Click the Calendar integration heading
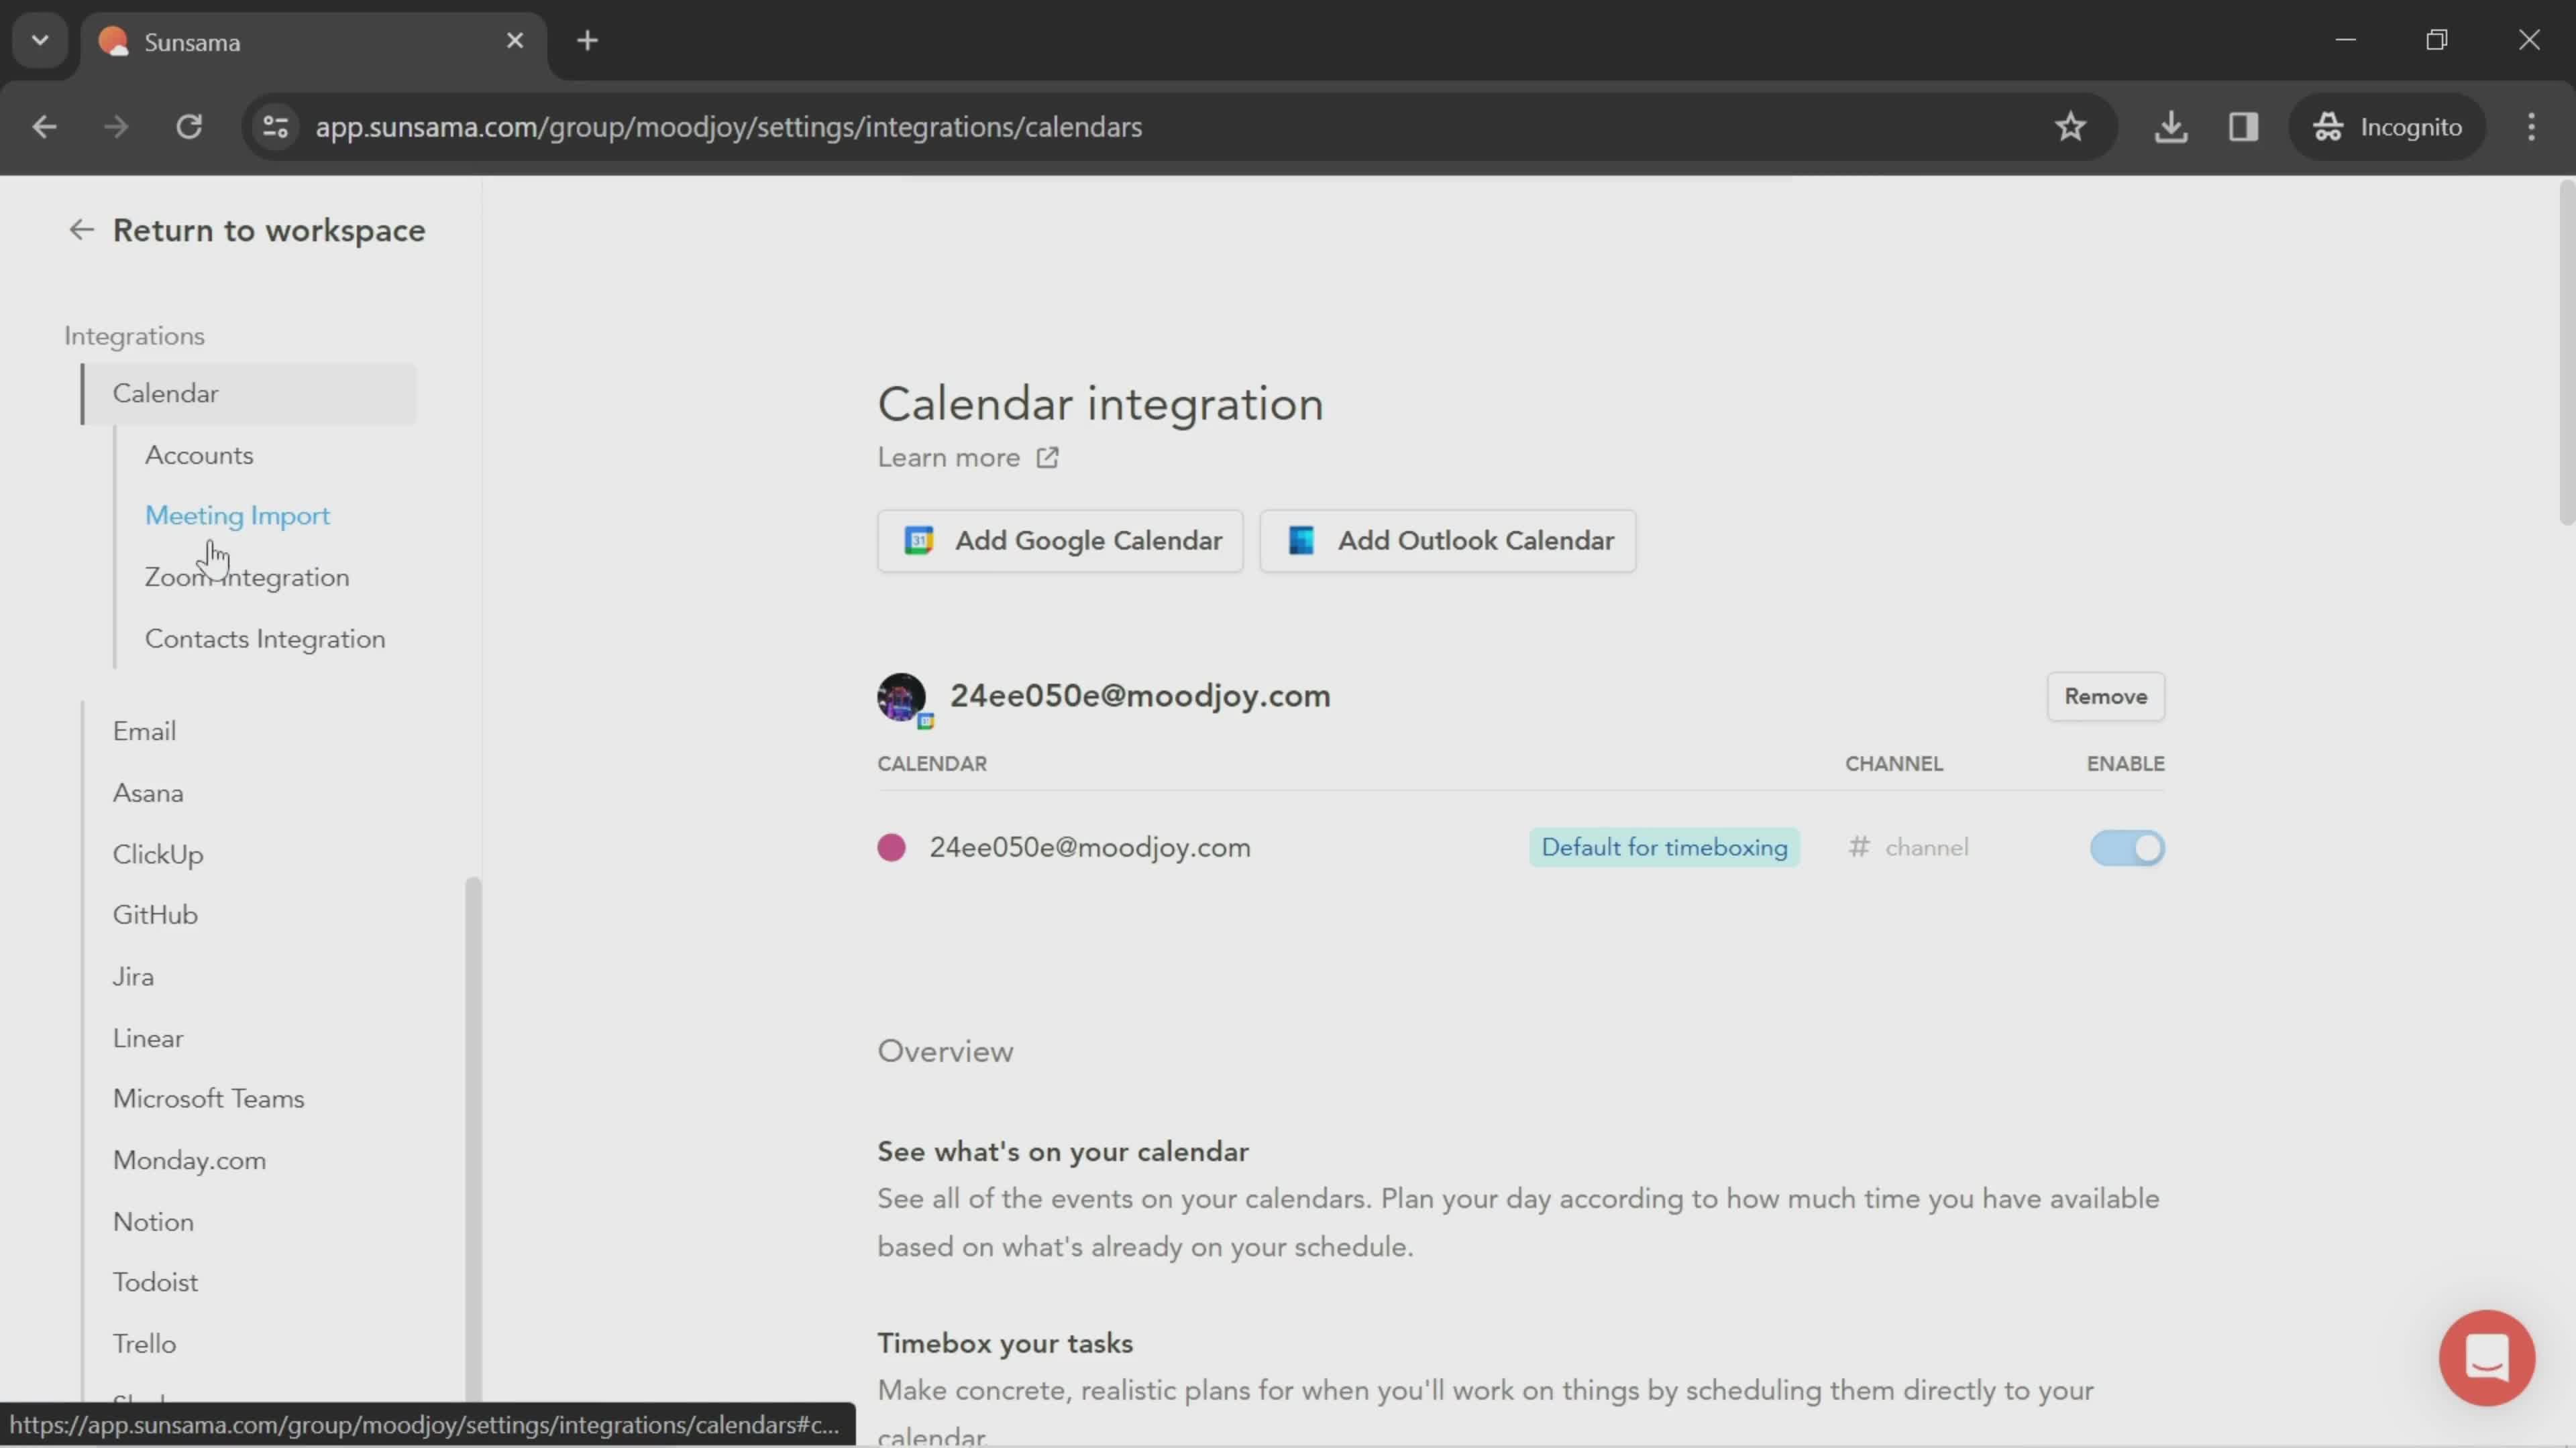The height and width of the screenshot is (1448, 2576). [1100, 404]
